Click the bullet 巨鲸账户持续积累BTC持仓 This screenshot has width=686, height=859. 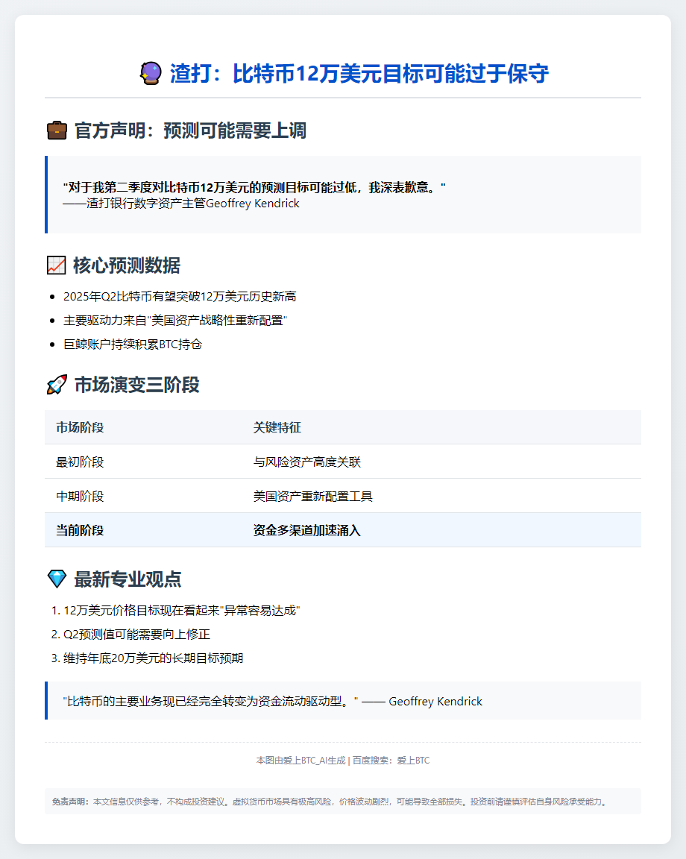tap(133, 344)
